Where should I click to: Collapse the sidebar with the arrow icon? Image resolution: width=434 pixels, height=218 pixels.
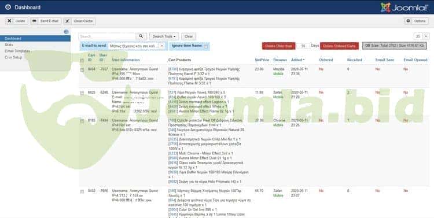[x=66, y=32]
